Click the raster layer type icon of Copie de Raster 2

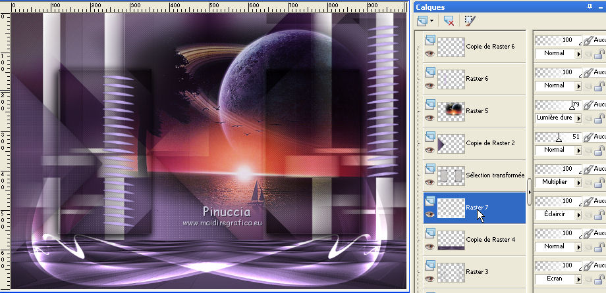click(x=429, y=136)
